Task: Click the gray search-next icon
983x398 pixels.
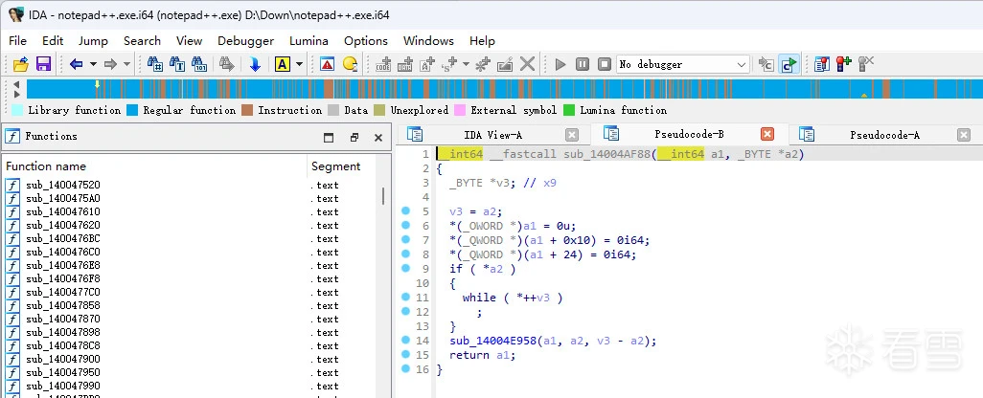Action: click(226, 64)
